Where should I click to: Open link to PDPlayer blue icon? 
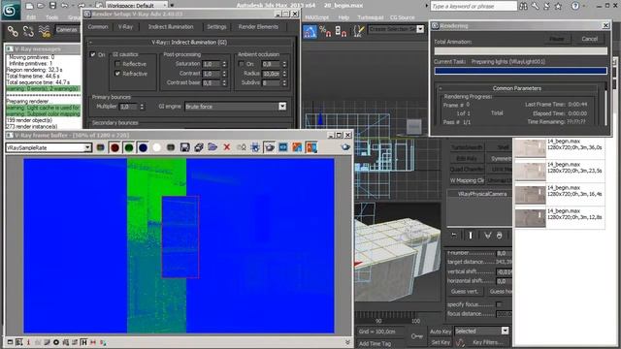283,147
